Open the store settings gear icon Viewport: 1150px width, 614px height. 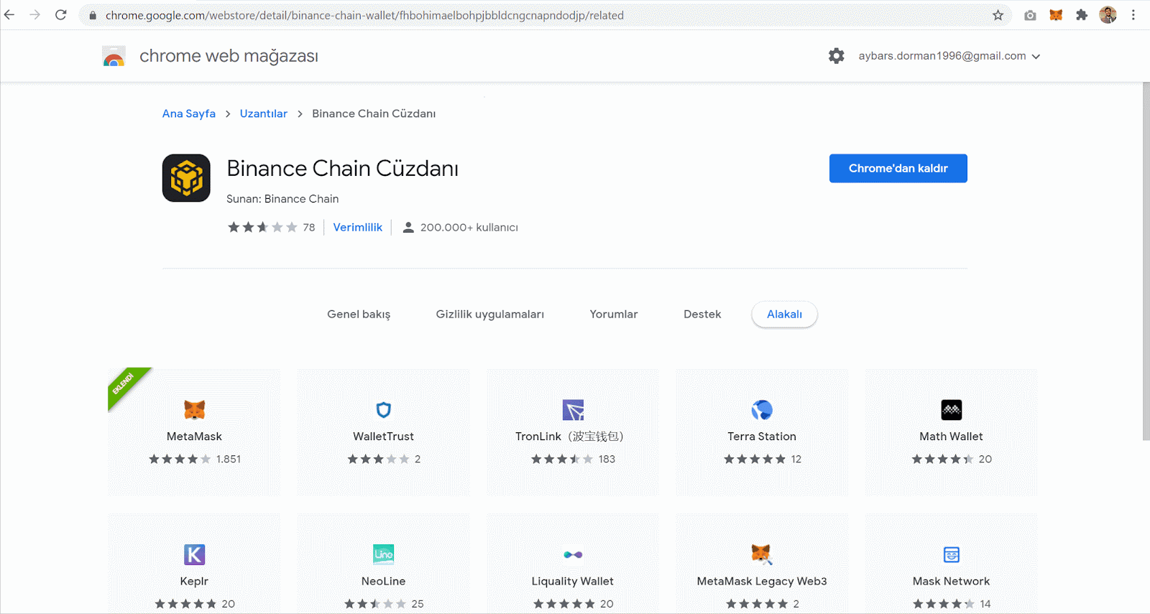(x=836, y=56)
